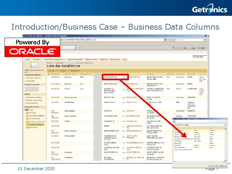Image resolution: width=232 pixels, height=174 pixels.
Task: Open the IE Home toolbar icon
Action: [174, 48]
